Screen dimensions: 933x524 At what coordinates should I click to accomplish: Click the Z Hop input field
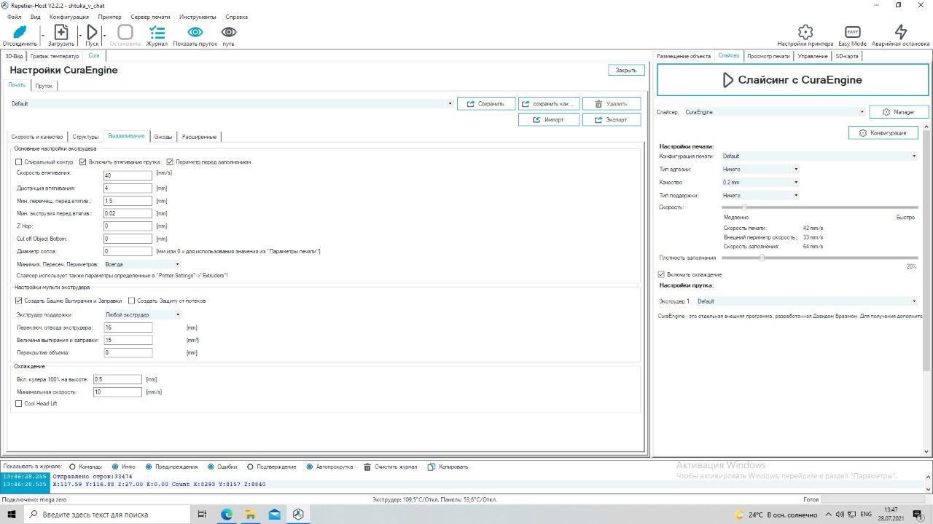pyautogui.click(x=128, y=226)
